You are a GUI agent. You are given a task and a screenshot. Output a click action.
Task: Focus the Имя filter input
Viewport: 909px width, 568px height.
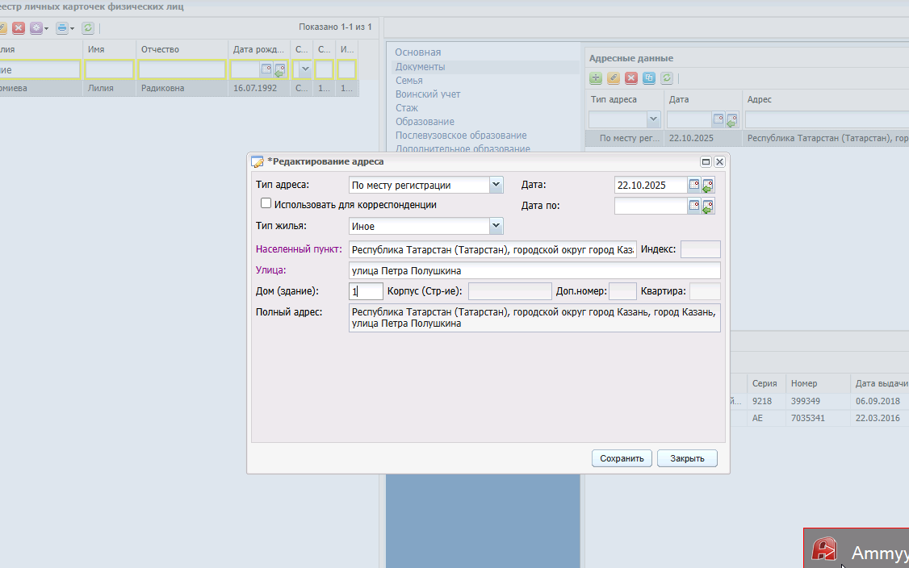point(109,69)
